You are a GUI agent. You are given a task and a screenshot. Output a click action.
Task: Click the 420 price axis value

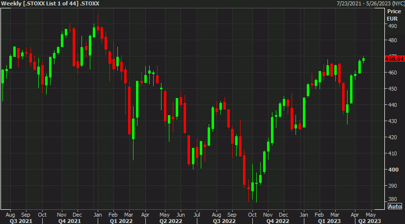click(x=392, y=137)
